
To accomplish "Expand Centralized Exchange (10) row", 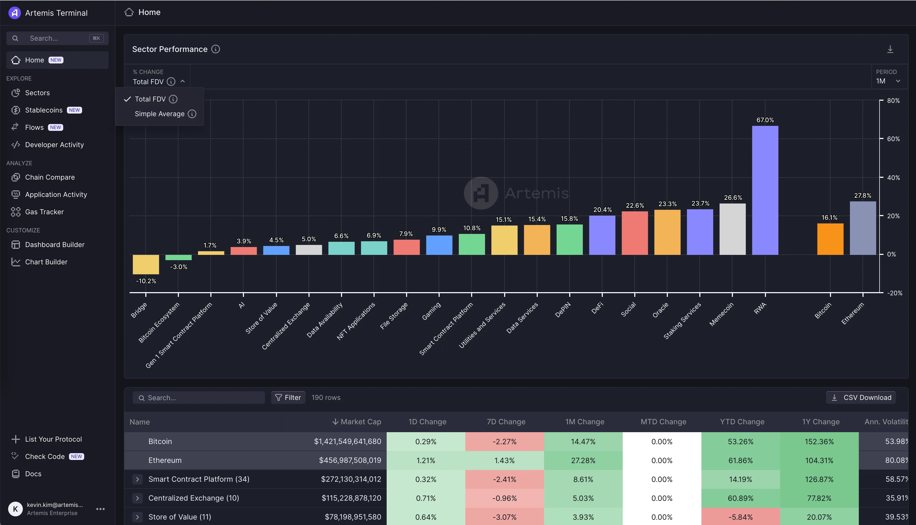I will pyautogui.click(x=137, y=498).
